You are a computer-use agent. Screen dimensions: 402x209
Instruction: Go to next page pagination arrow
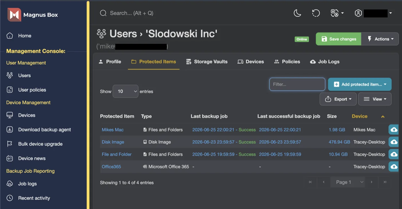(372, 182)
